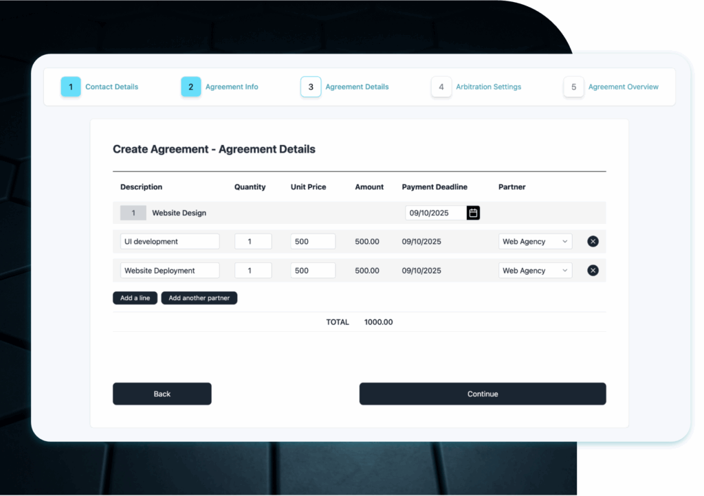Click the payment deadline date field
This screenshot has width=704, height=496.
coord(435,213)
